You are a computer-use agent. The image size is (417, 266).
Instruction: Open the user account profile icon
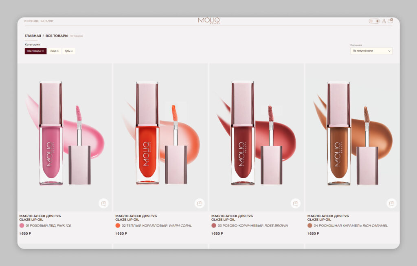(384, 21)
